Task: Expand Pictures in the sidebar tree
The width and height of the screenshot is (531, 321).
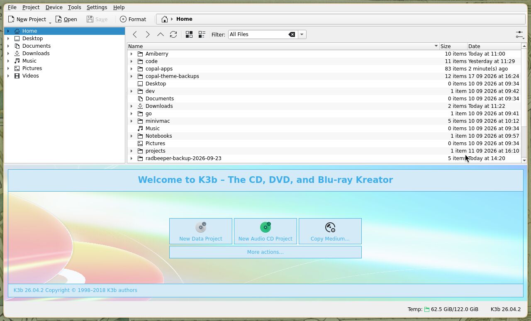Action: (8, 68)
